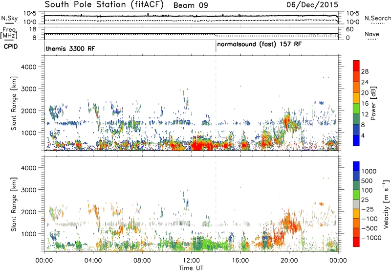
Task: Click the '-1000' tick on the Velocity scale
Action: coord(371,238)
